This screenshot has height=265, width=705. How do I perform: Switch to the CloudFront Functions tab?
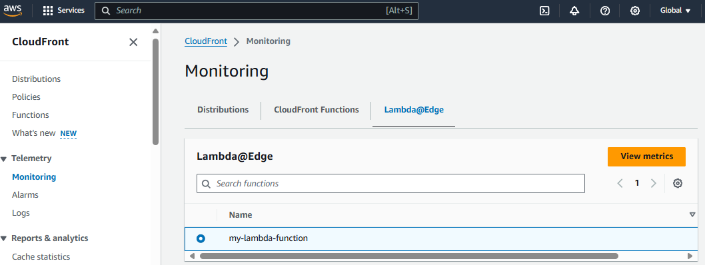(x=317, y=110)
